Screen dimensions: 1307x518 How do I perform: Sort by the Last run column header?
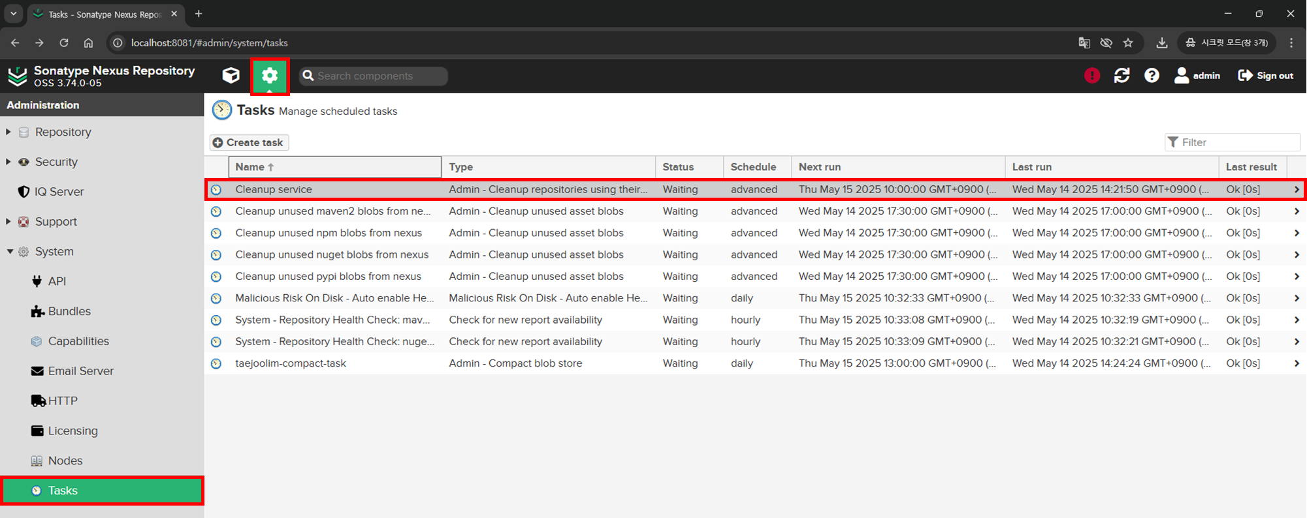coord(1112,167)
